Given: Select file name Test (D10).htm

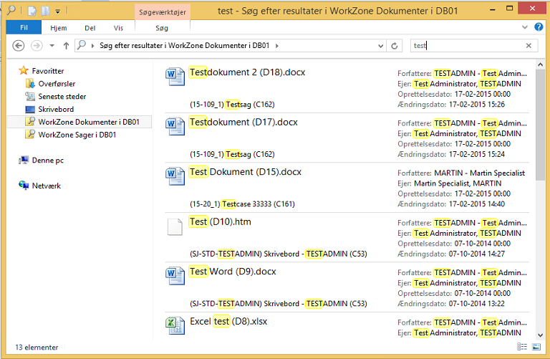Looking at the screenshot, I should (221, 222).
